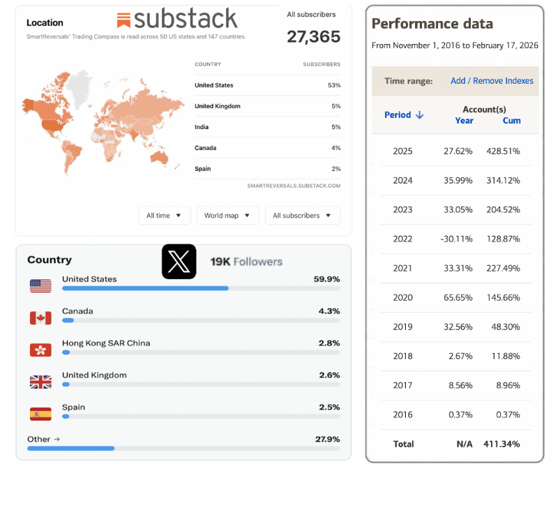Click the 2.5% Spain value
558x513 pixels.
click(329, 408)
